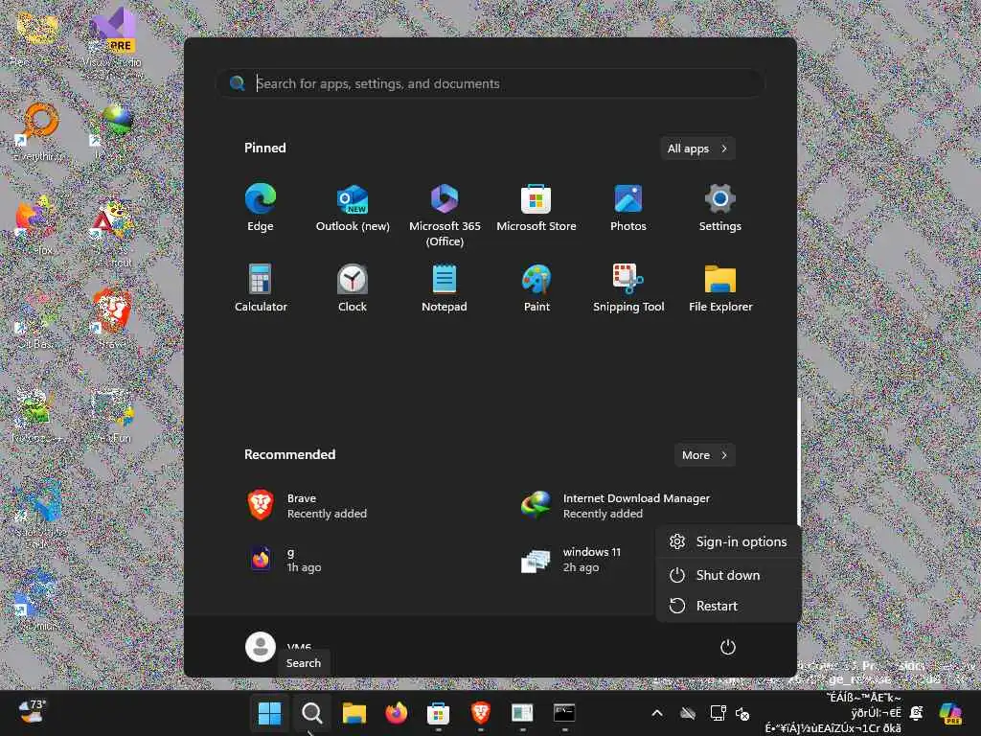Open Notepad from pinned apps
981x736 pixels.
tap(445, 288)
